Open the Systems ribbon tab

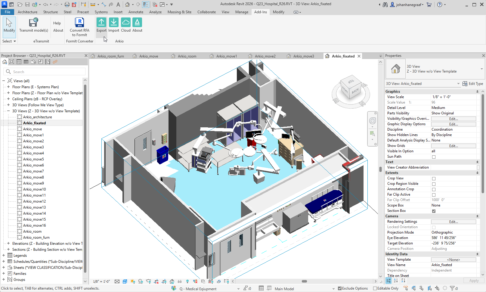[x=101, y=12]
